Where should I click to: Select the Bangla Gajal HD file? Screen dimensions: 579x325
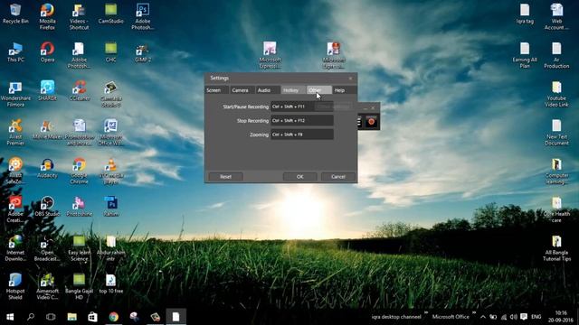(x=79, y=286)
